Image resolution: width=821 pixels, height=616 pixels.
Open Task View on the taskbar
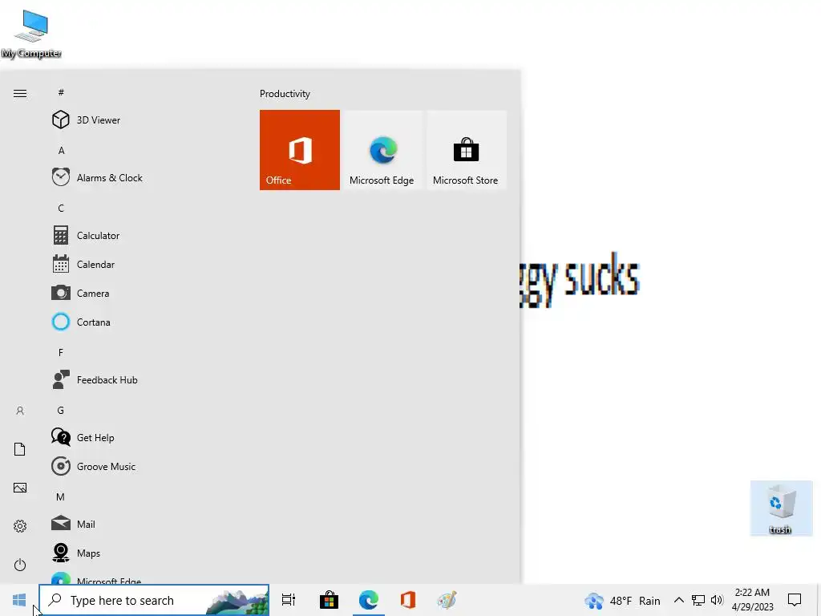[x=289, y=600]
